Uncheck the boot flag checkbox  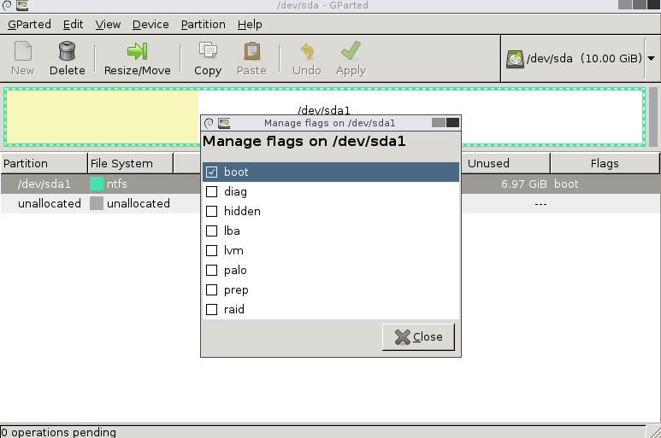click(211, 172)
